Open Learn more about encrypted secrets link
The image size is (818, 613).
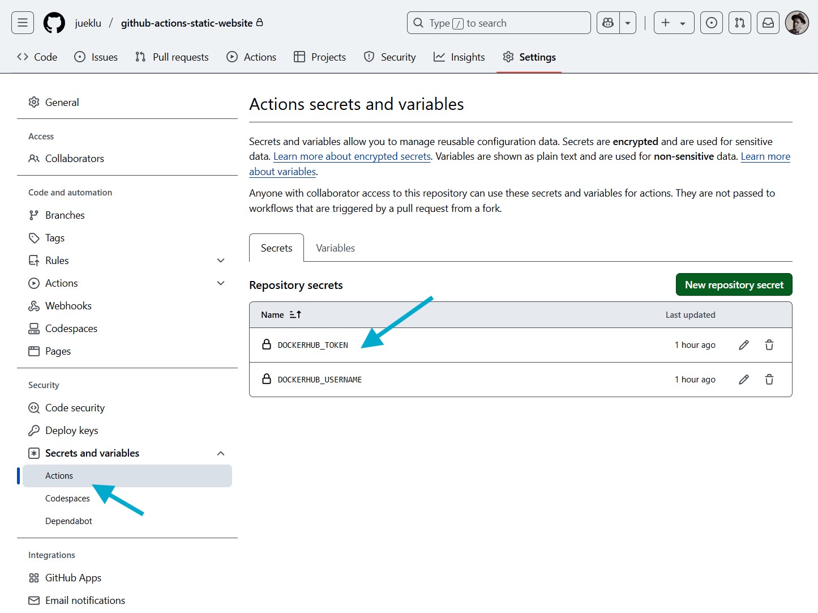click(352, 157)
